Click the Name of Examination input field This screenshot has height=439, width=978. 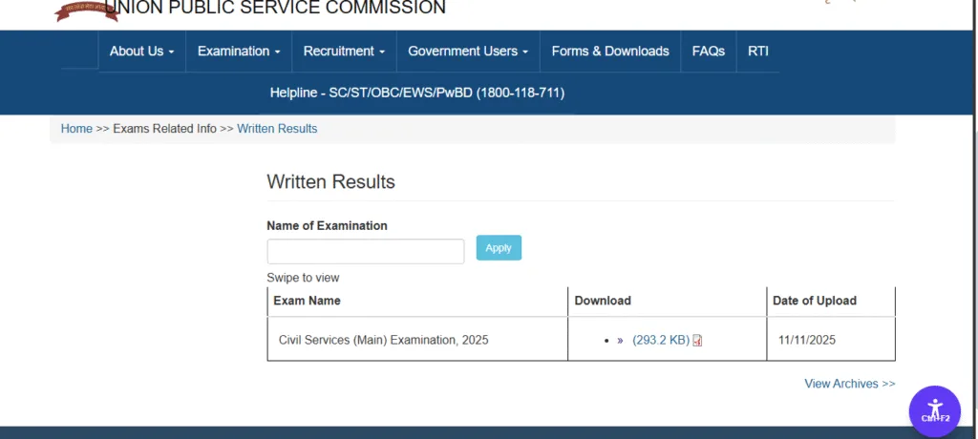point(366,251)
